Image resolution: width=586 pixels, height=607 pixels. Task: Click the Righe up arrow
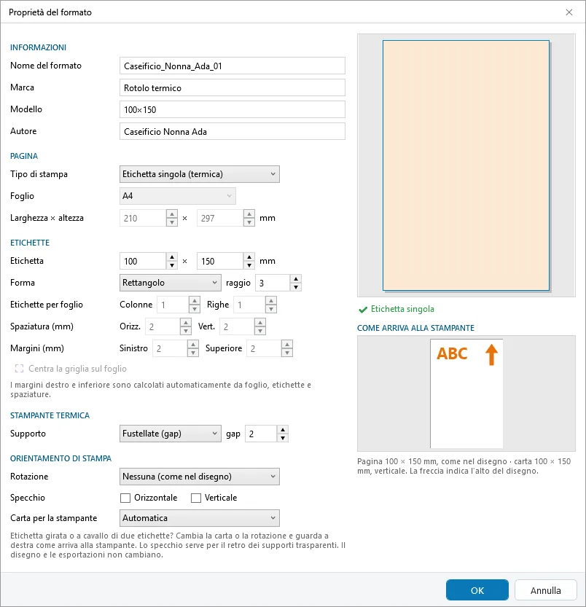(x=271, y=301)
